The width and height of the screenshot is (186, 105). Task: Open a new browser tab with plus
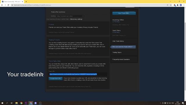26,2
